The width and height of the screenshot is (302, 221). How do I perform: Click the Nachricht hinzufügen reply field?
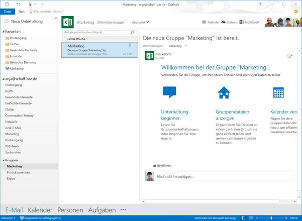click(x=221, y=176)
